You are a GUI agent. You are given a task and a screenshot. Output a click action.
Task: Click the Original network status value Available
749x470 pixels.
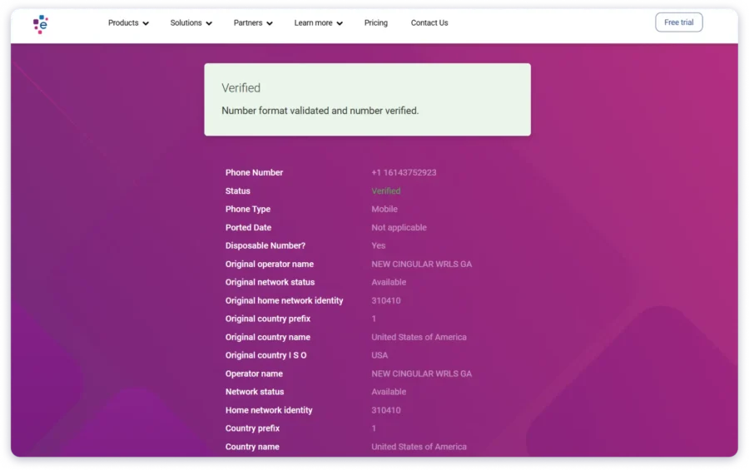click(x=389, y=282)
